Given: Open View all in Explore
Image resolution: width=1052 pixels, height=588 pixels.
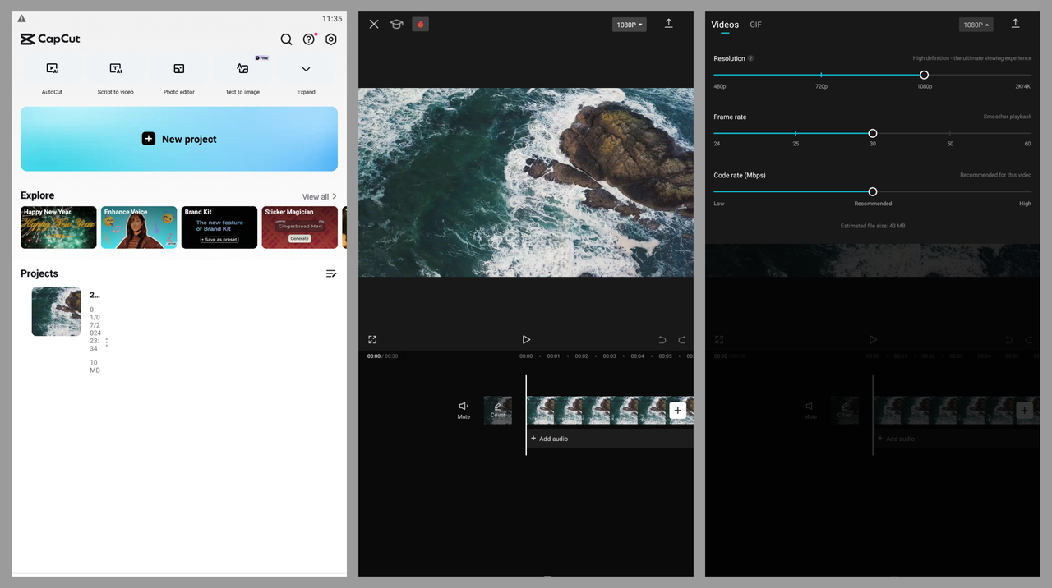Looking at the screenshot, I should [x=319, y=197].
